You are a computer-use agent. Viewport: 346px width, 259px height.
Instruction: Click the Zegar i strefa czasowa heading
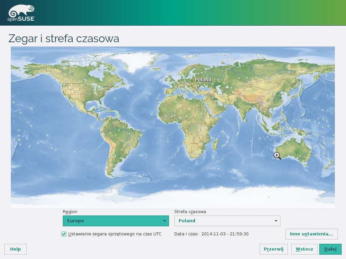[64, 38]
